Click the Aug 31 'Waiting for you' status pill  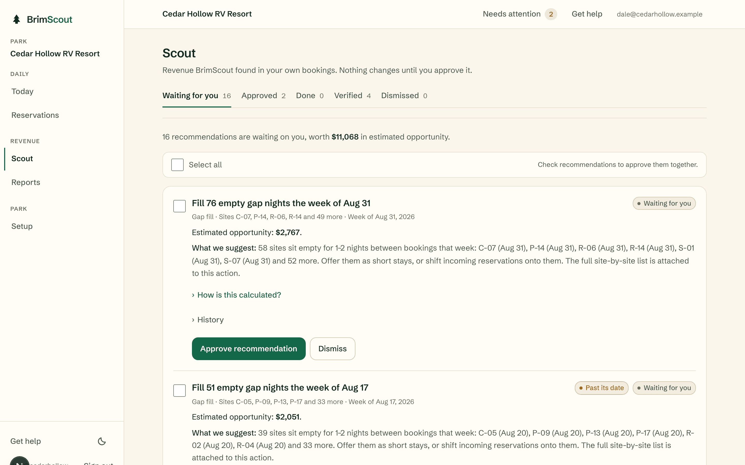click(664, 203)
